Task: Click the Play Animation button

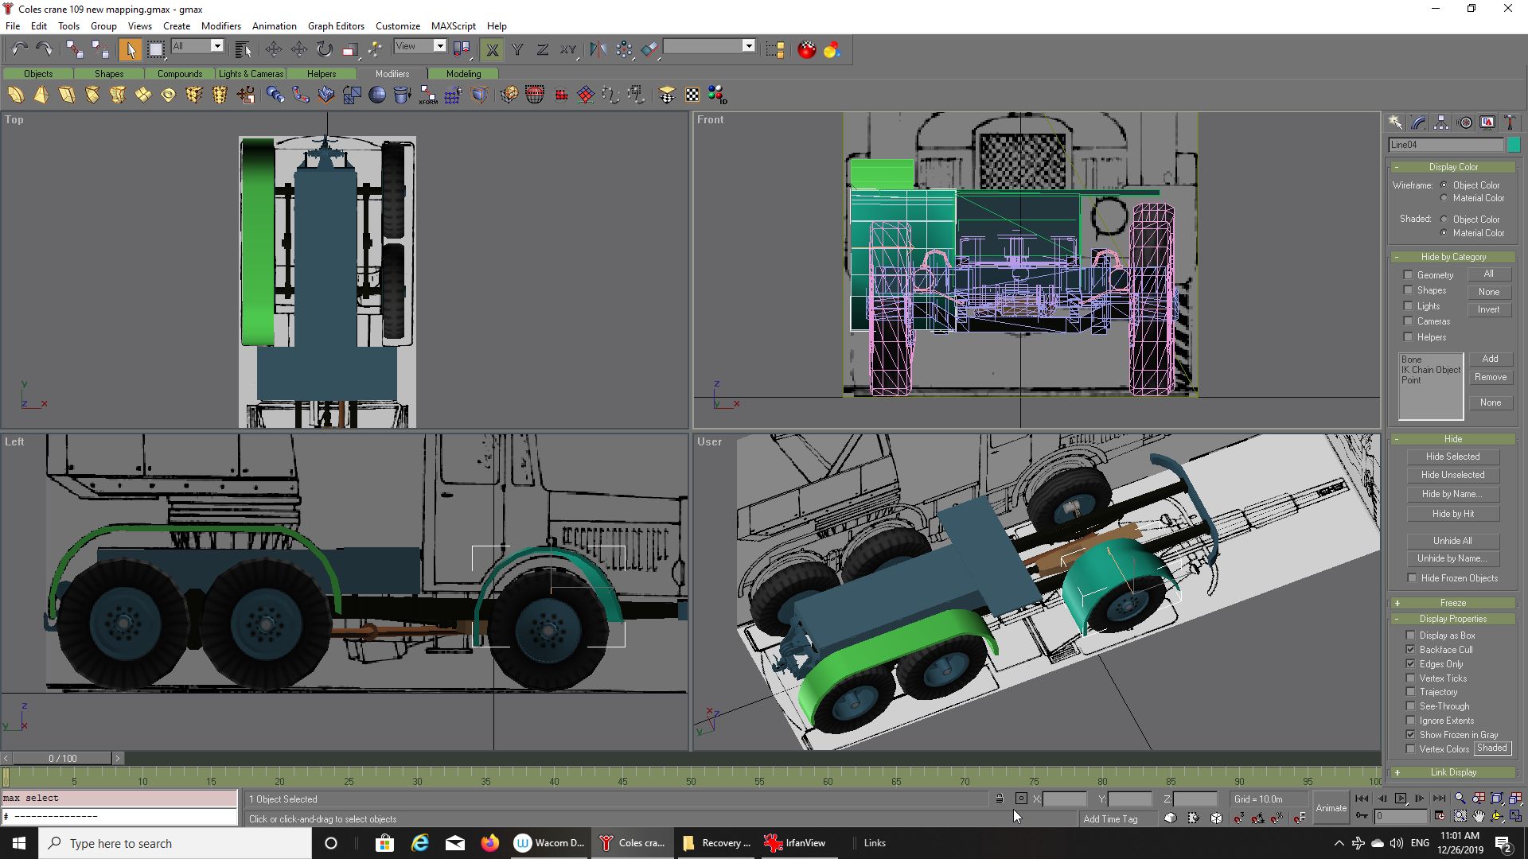Action: [1401, 799]
